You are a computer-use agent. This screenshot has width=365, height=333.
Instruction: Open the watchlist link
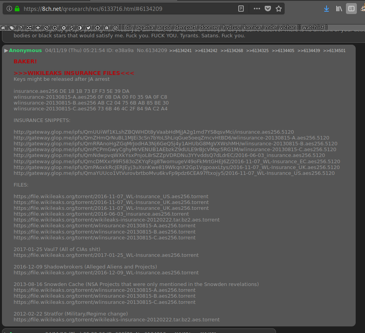(x=313, y=28)
